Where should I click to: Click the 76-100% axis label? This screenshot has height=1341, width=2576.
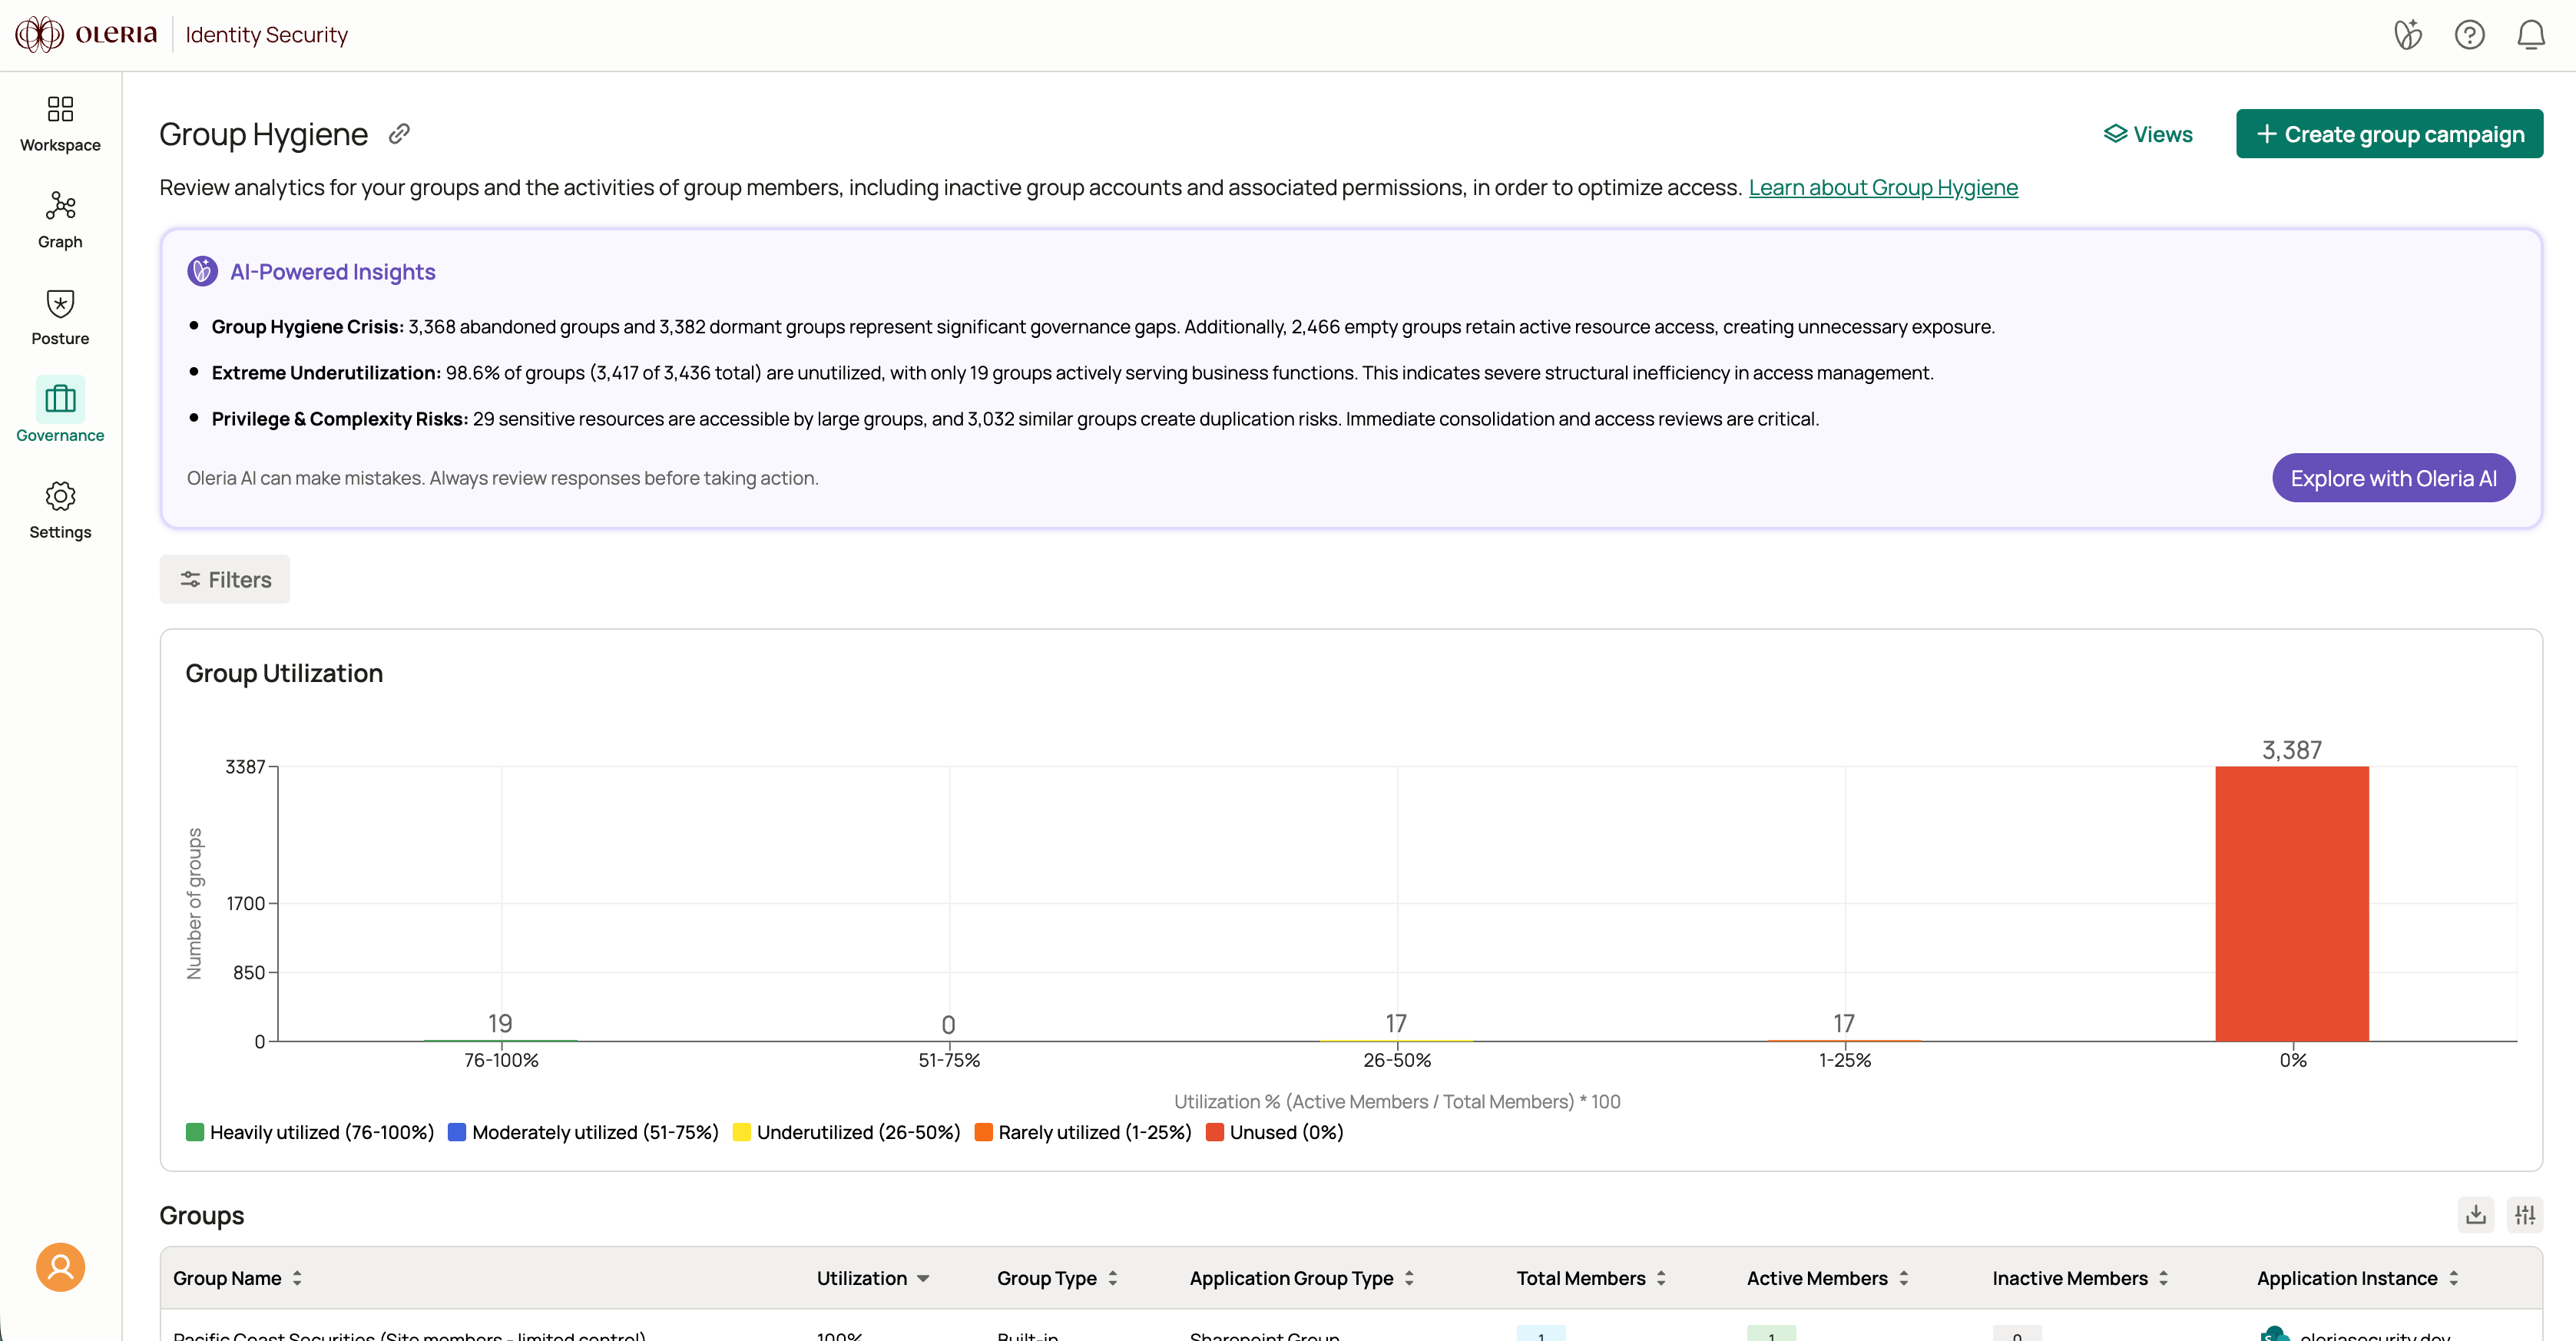500,1060
